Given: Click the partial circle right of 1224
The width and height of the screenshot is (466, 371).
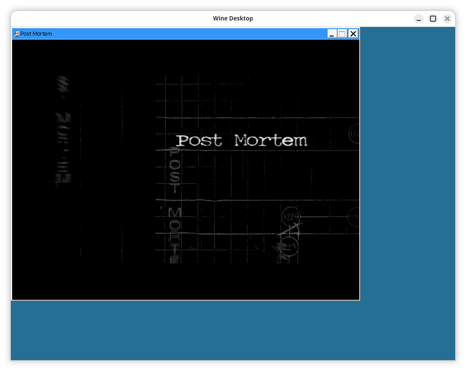Looking at the screenshot, I should pos(354,217).
